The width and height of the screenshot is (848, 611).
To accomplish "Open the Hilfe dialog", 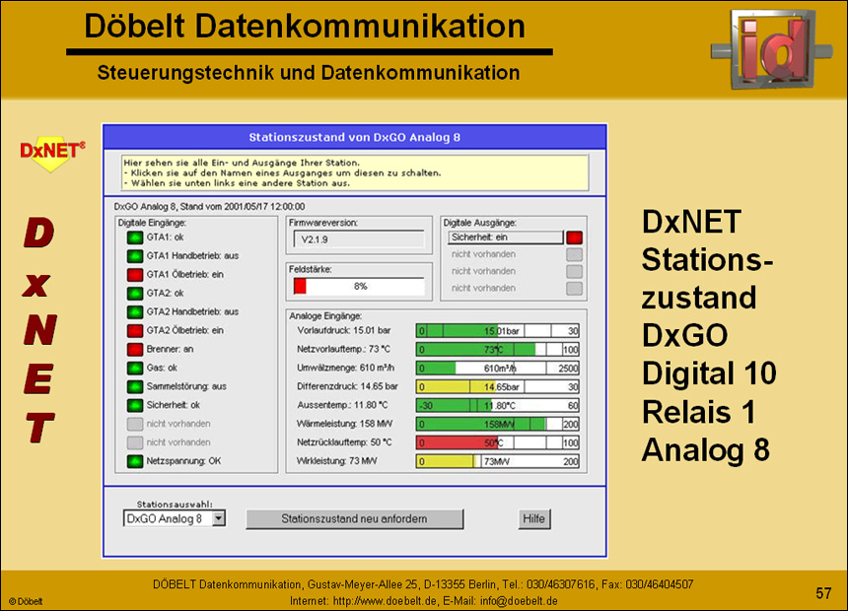I will 534,518.
